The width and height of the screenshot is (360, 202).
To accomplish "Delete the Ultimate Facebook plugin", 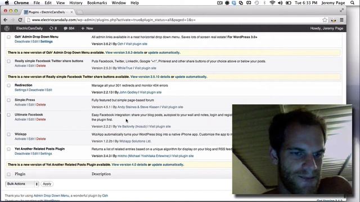I will pos(41,120).
